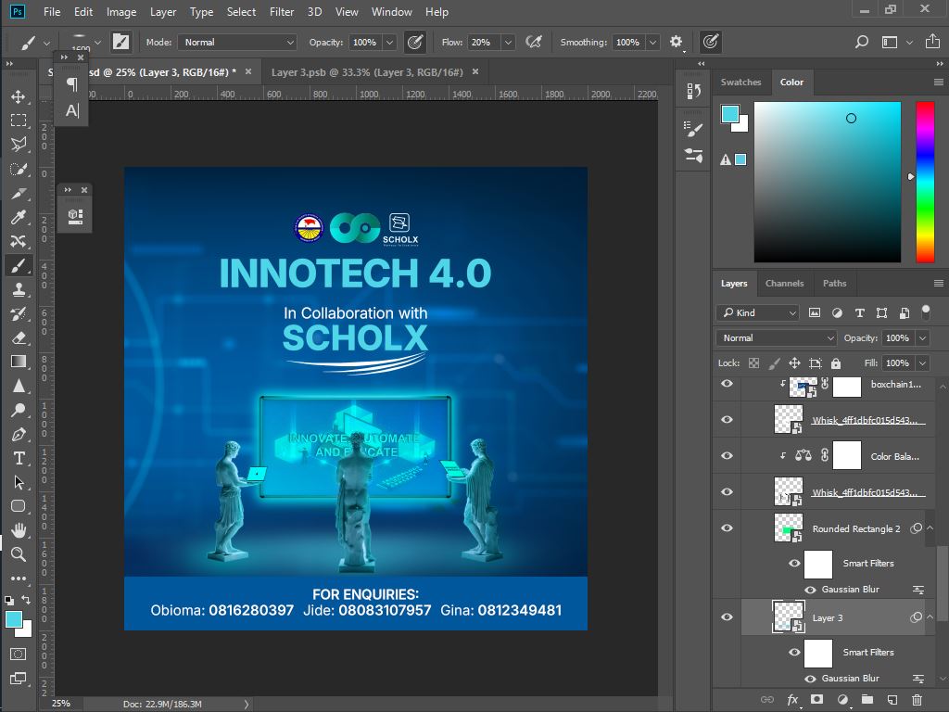
Task: Pick the Eyedropper tool
Action: tap(19, 217)
